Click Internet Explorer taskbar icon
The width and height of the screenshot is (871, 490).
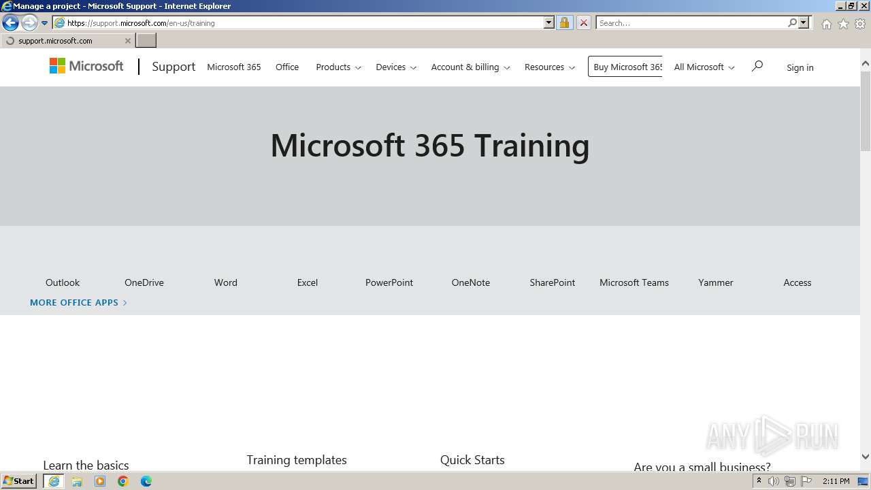point(53,481)
